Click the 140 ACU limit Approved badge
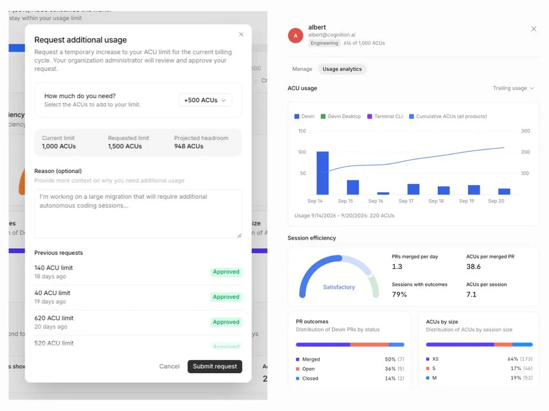This screenshot has width=549, height=411. (226, 272)
